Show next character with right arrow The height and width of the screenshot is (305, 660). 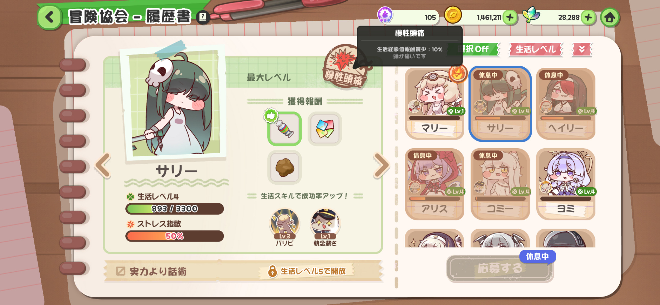[x=381, y=165]
